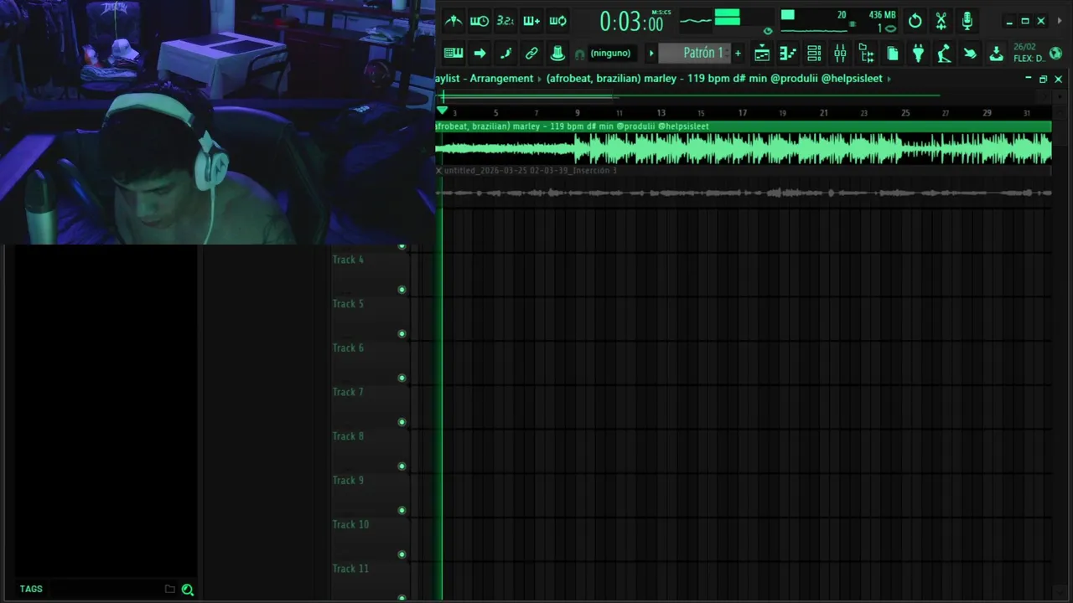Toggle overdub blend recording mode
The width and height of the screenshot is (1073, 603).
pyautogui.click(x=531, y=21)
